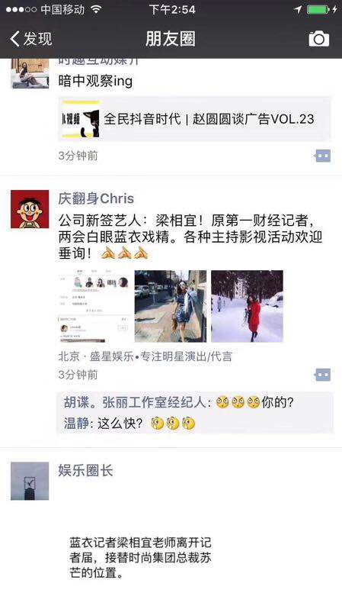Tap the 全民抖音 article thumbnail image

point(81,119)
